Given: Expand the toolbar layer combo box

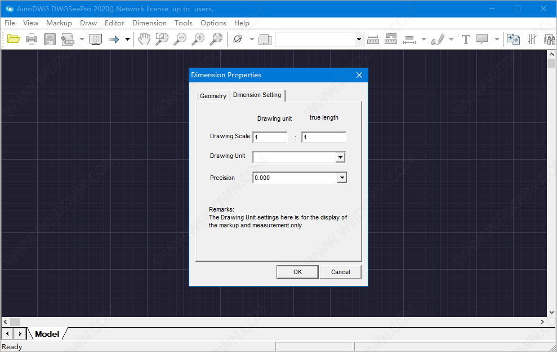Looking at the screenshot, I should click(x=359, y=39).
